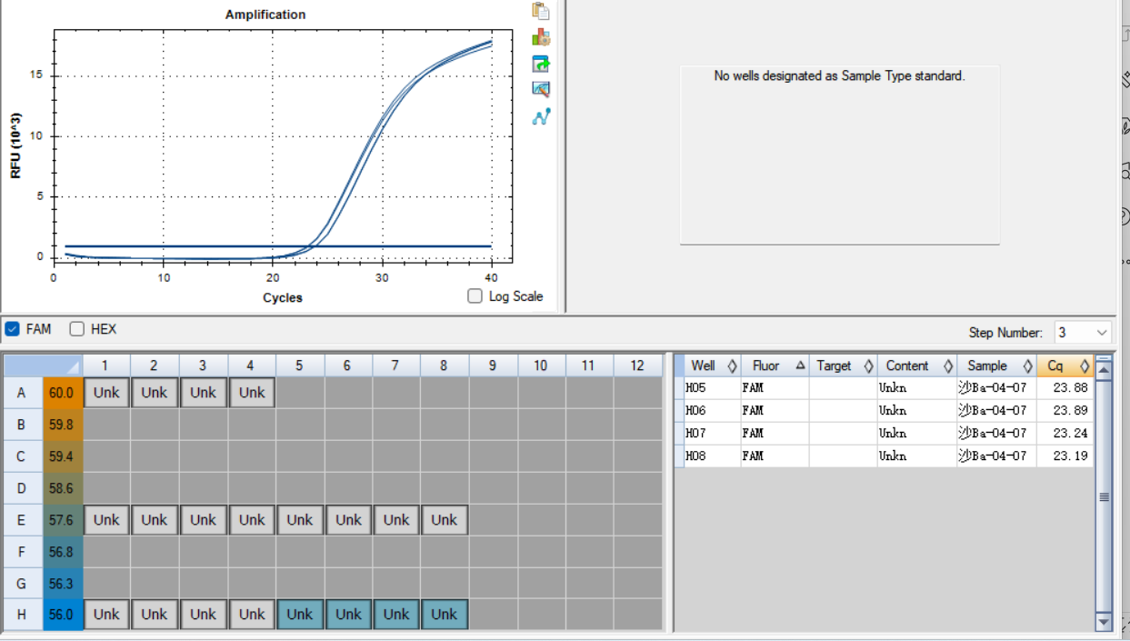1130x641 pixels.
Task: Select highlighted well H7 Unk
Action: [x=396, y=615]
